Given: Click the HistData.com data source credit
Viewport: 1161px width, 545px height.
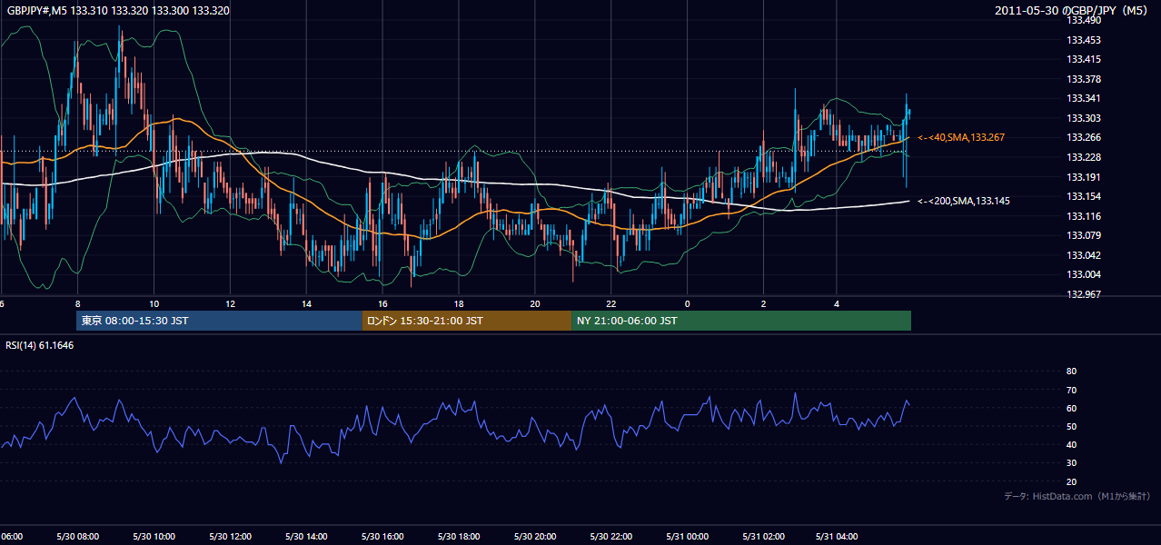Looking at the screenshot, I should coord(1077,496).
